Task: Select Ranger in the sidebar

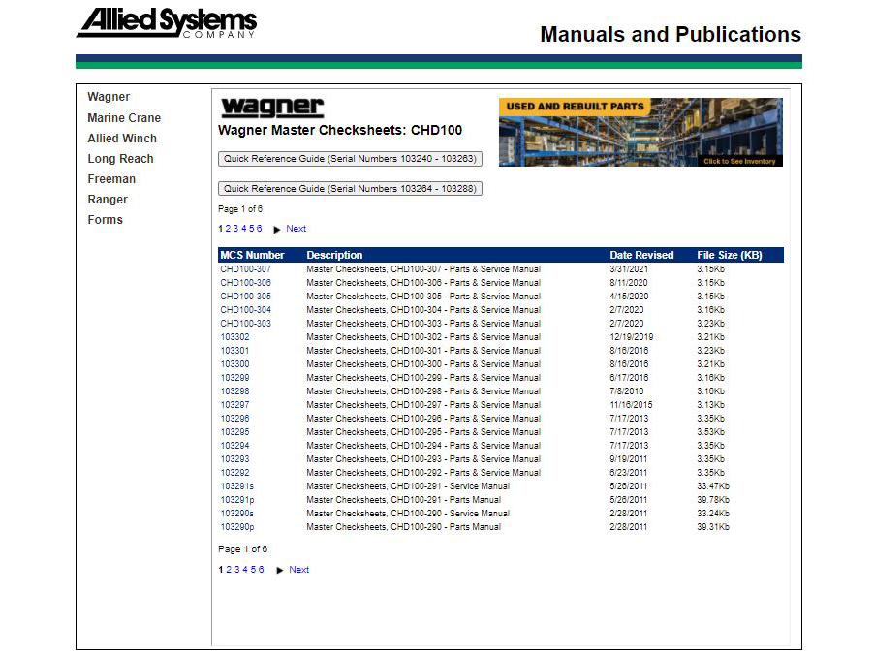Action: pyautogui.click(x=108, y=200)
